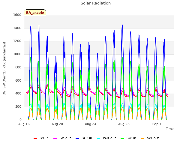This screenshot has height=144, width=192.
Task: Click the 800 y-axis tick label
Action: click(x=18, y=67)
